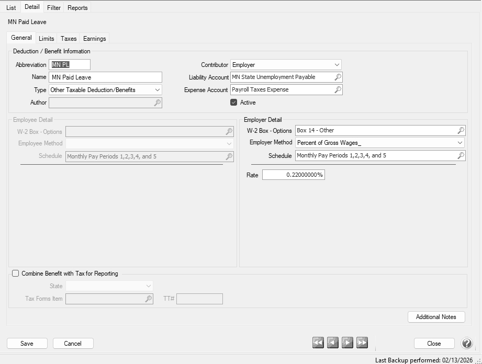Open the Reports tab
482x364 pixels.
[x=77, y=8]
